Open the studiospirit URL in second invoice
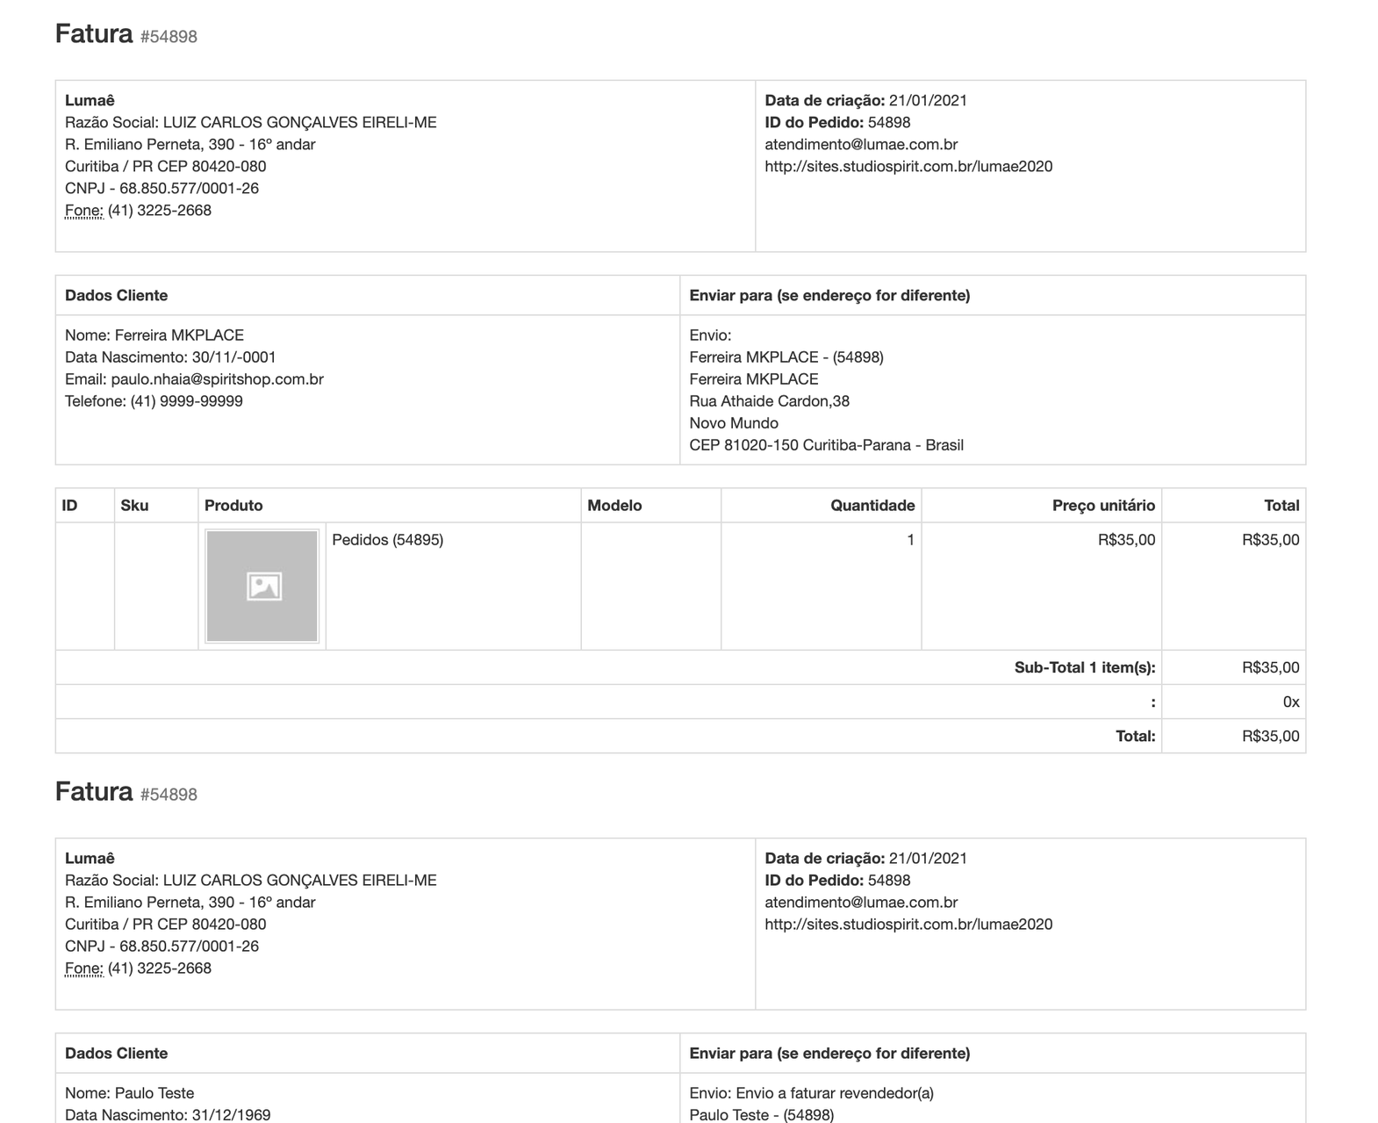Screen dimensions: 1378x1123 click(908, 924)
